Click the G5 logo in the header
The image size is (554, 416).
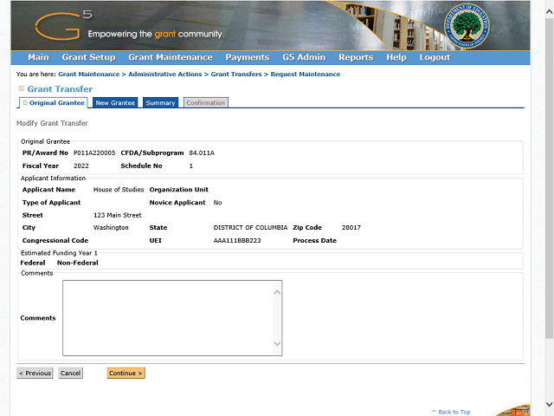[x=63, y=25]
